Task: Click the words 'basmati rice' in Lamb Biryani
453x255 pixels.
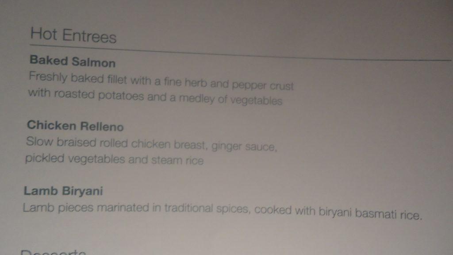Action: coord(388,215)
